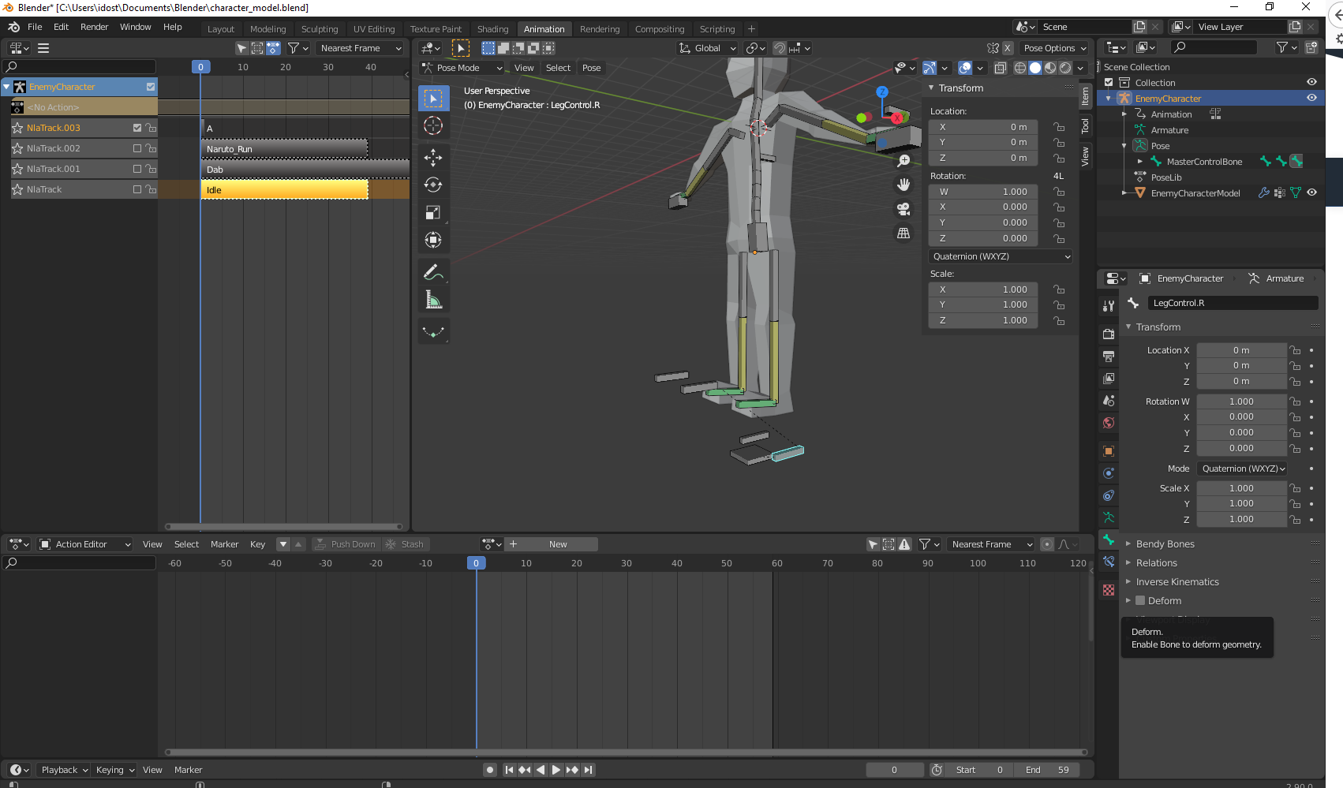Open the Object Data armature properties tab

coord(1109,518)
